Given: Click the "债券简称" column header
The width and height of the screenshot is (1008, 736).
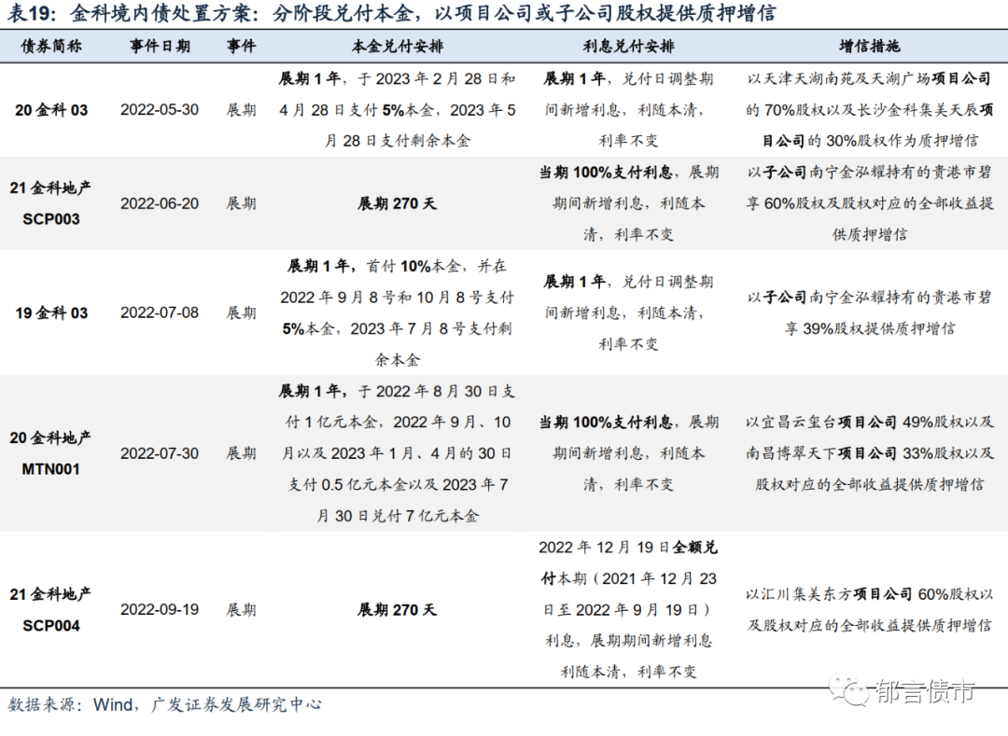Looking at the screenshot, I should point(51,47).
